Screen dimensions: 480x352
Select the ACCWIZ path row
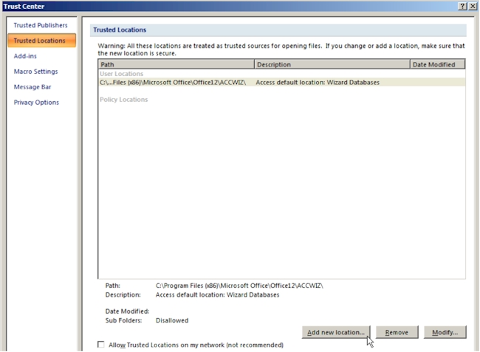tap(281, 82)
